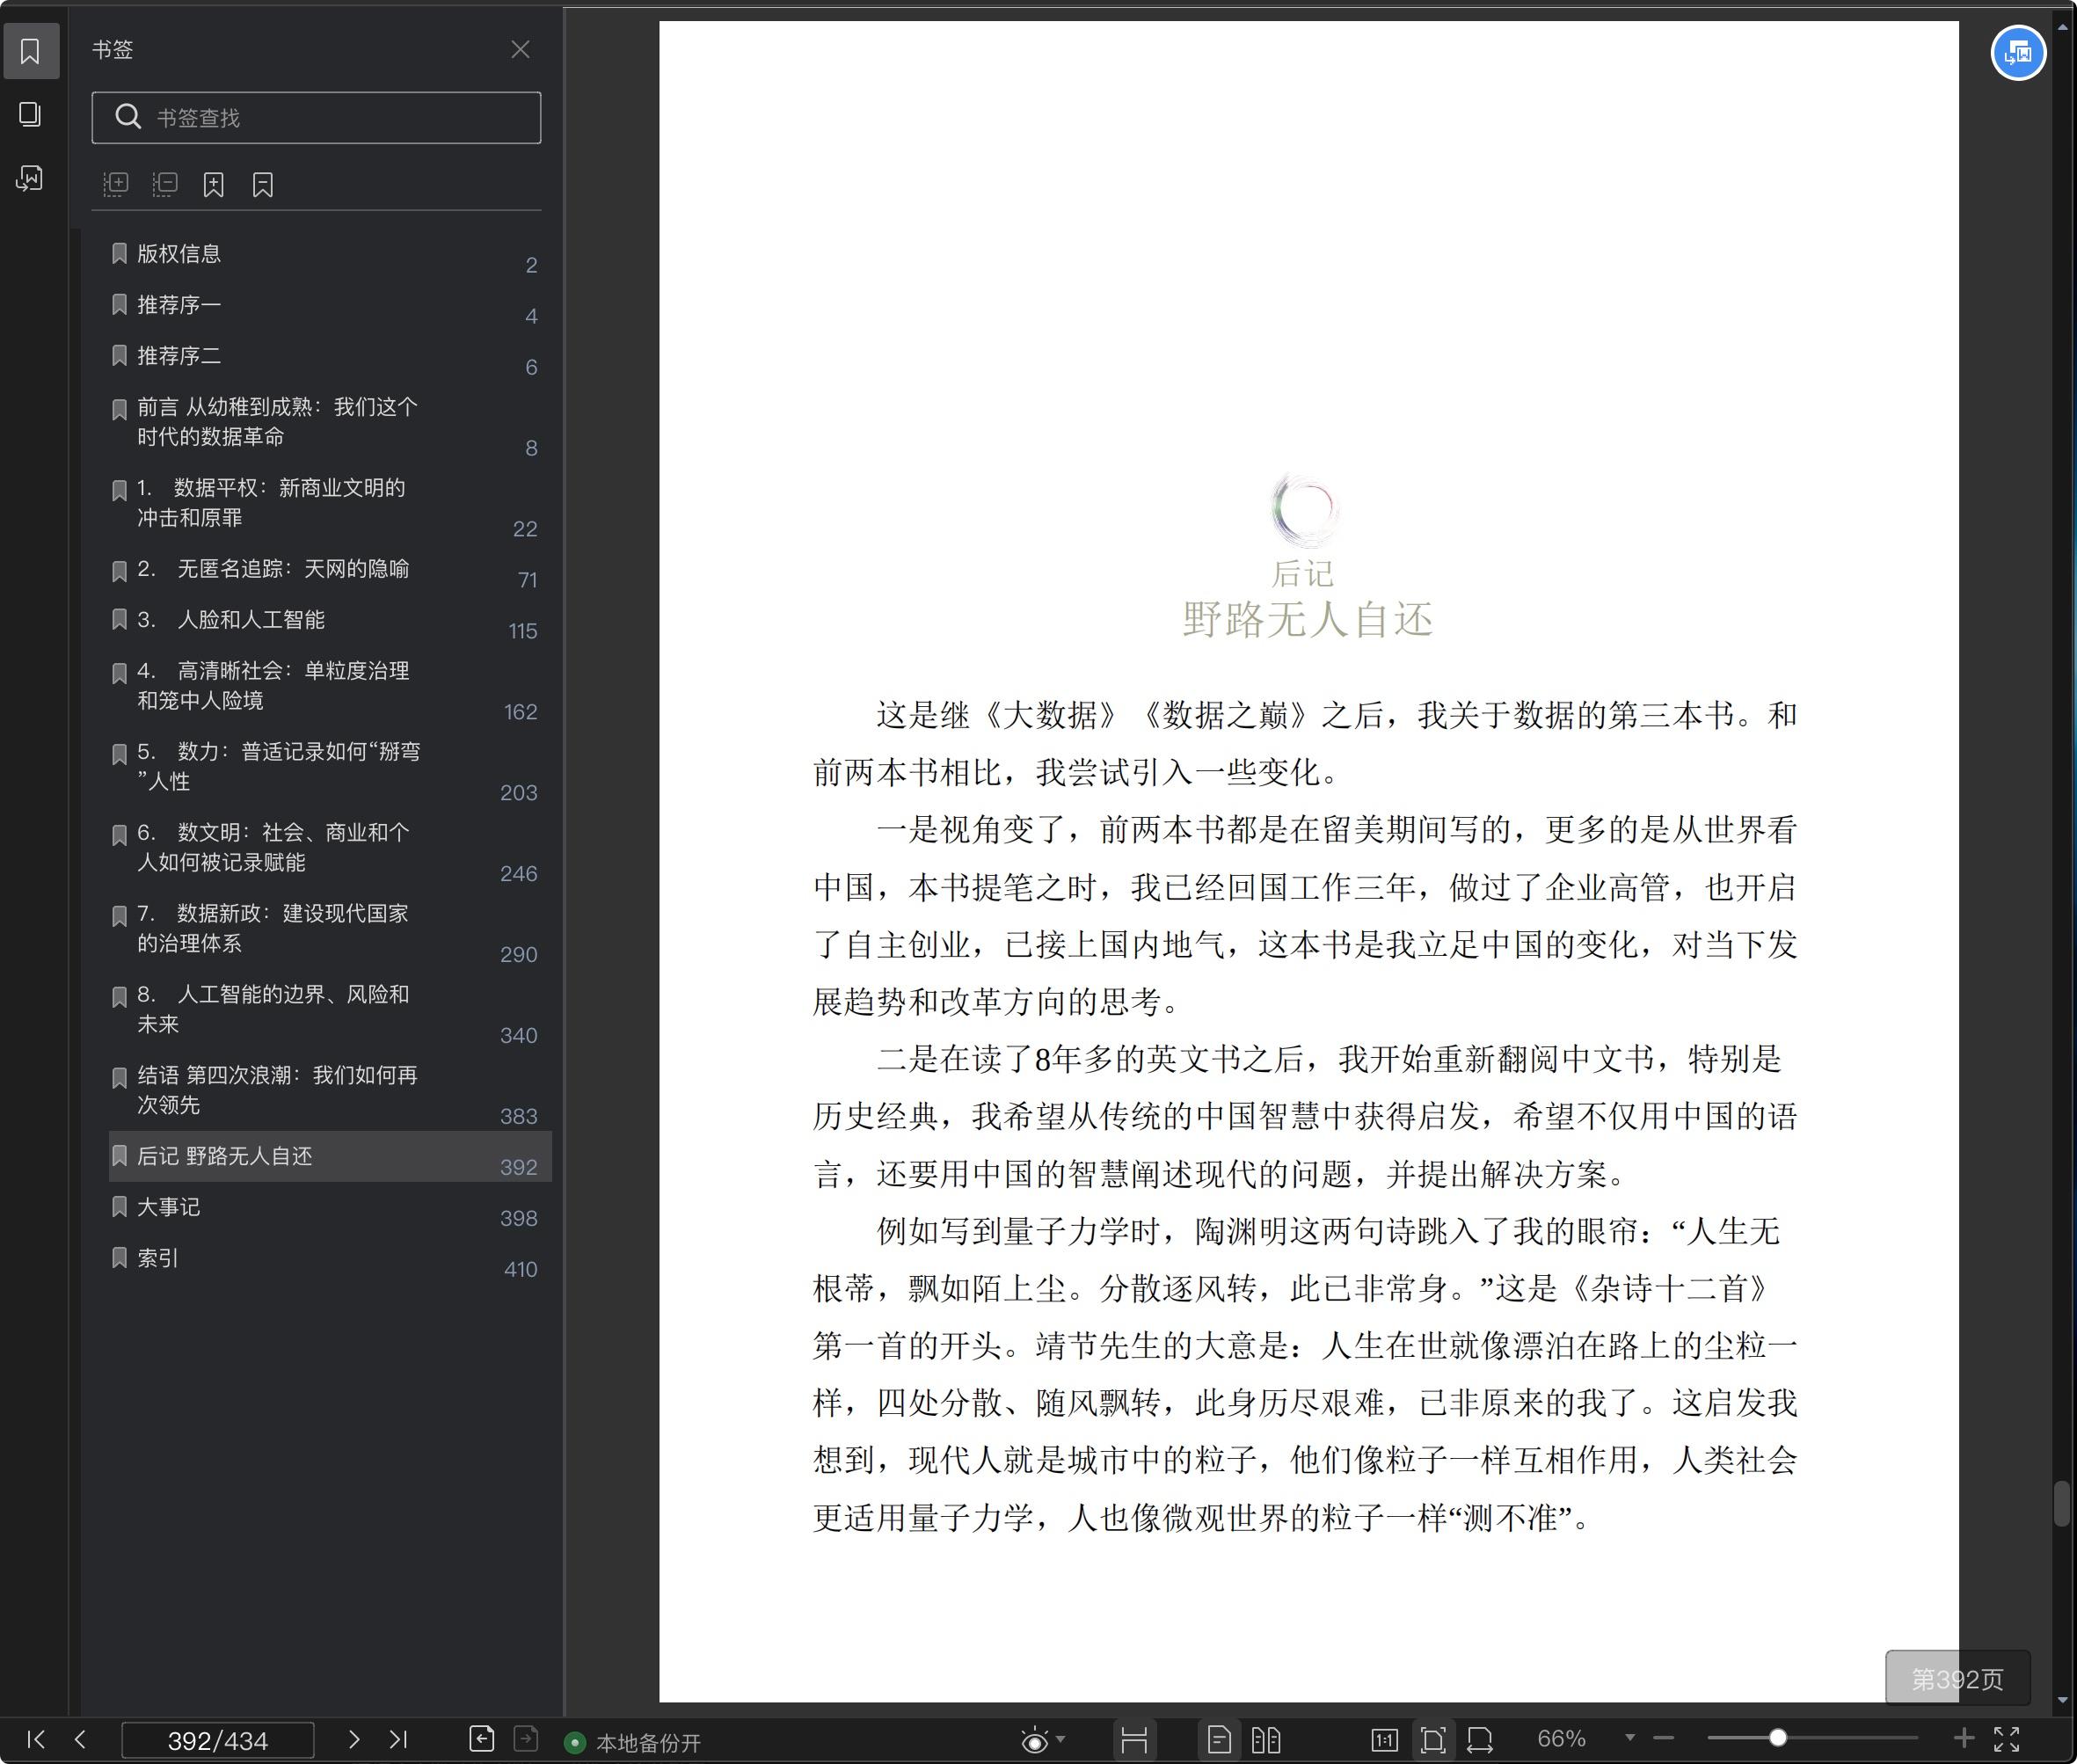The width and height of the screenshot is (2077, 1764).
Task: Set zoom to actual size 1:1
Action: [1384, 1740]
